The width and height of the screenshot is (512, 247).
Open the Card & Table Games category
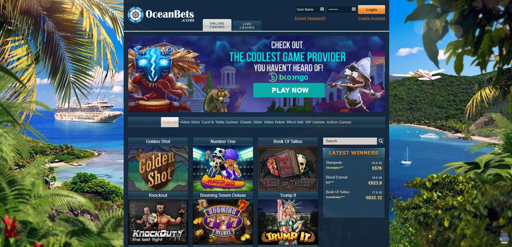[220, 122]
